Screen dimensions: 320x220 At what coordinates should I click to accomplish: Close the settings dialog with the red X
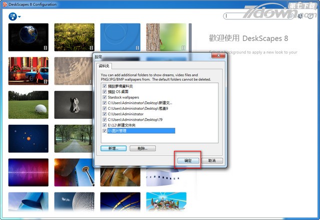click(218, 55)
